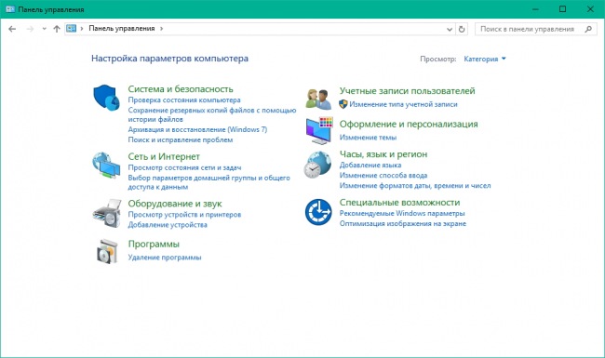This screenshot has width=605, height=358.
Task: Click the Hardware and Sound printer icon
Action: point(107,213)
